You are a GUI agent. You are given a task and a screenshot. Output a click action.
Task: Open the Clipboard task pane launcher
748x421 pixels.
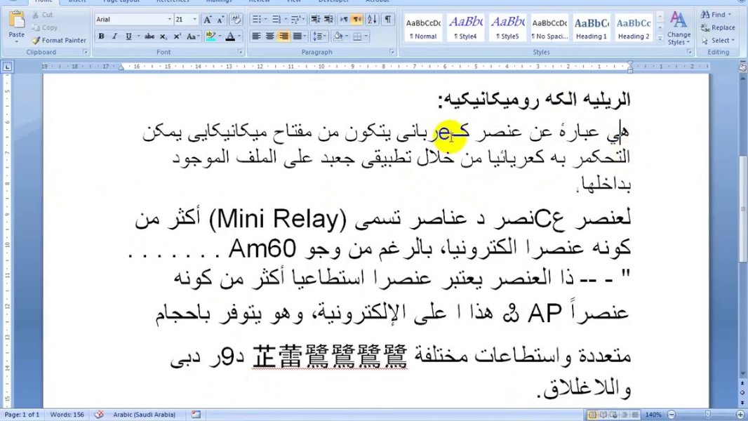86,51
